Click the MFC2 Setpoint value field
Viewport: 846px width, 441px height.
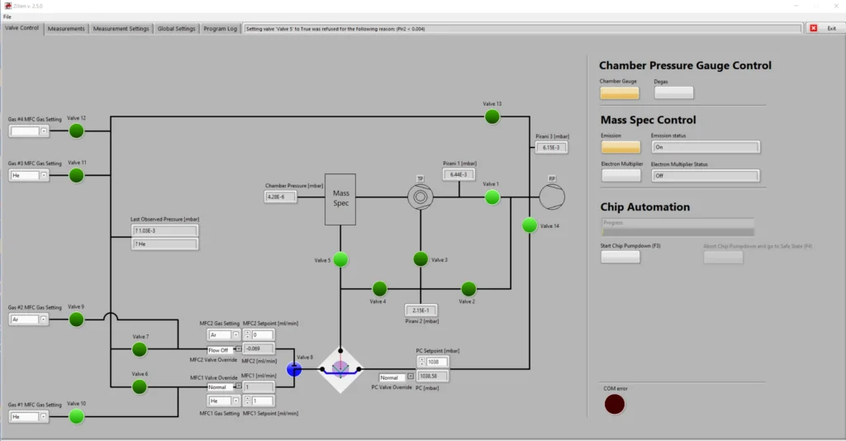click(262, 334)
